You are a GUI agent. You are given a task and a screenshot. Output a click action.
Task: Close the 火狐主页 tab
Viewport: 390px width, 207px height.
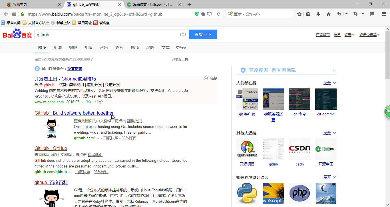coord(59,5)
